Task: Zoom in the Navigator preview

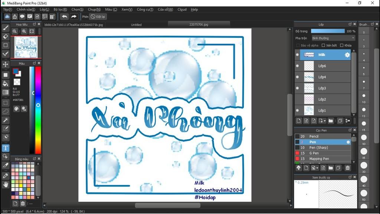Action: tap(24, 31)
